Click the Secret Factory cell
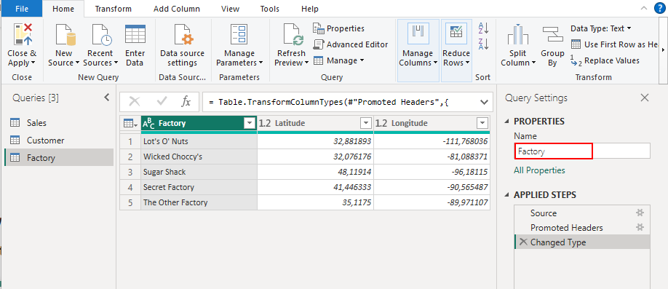This screenshot has height=289, width=668. [199, 187]
